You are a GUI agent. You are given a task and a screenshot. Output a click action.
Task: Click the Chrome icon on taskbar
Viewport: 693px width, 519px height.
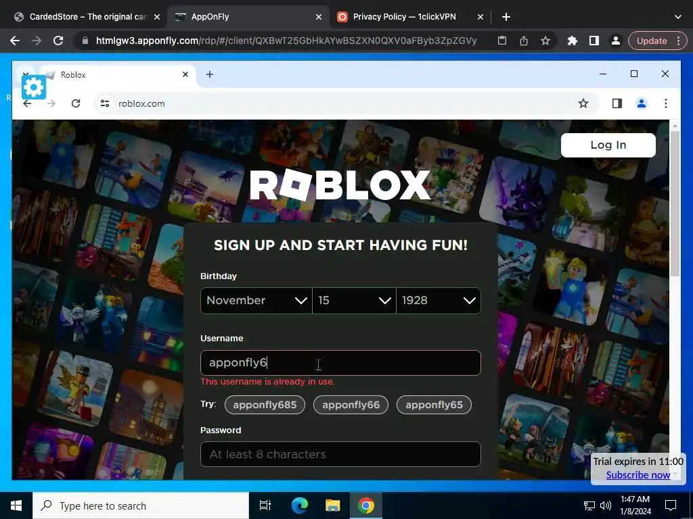(x=366, y=505)
